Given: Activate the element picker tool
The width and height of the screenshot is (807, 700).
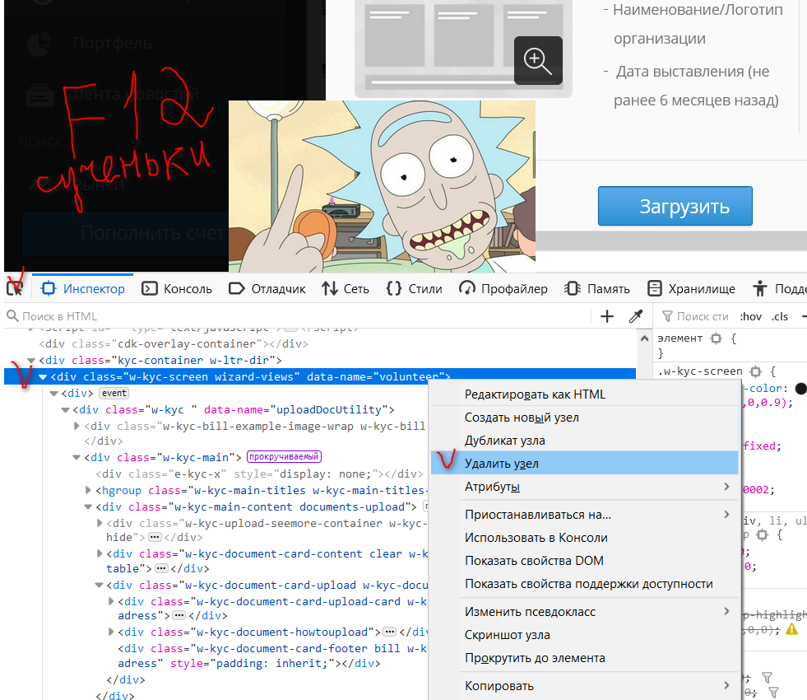Looking at the screenshot, I should click(14, 288).
